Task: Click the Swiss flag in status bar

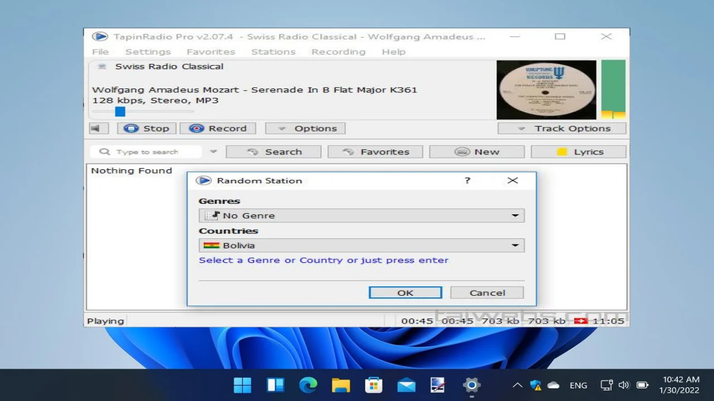Action: [581, 321]
